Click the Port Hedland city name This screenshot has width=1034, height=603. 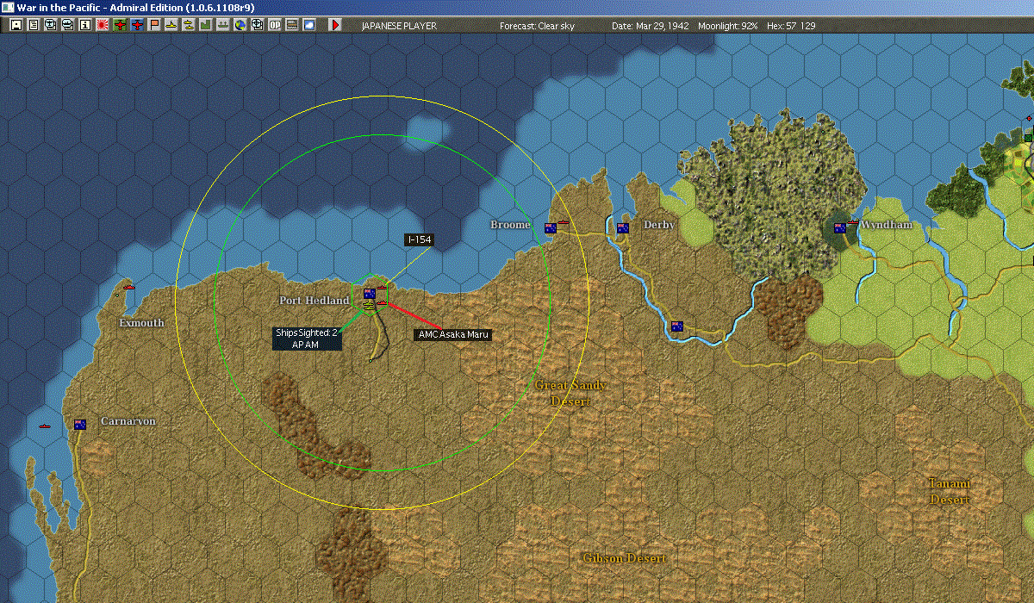[315, 301]
